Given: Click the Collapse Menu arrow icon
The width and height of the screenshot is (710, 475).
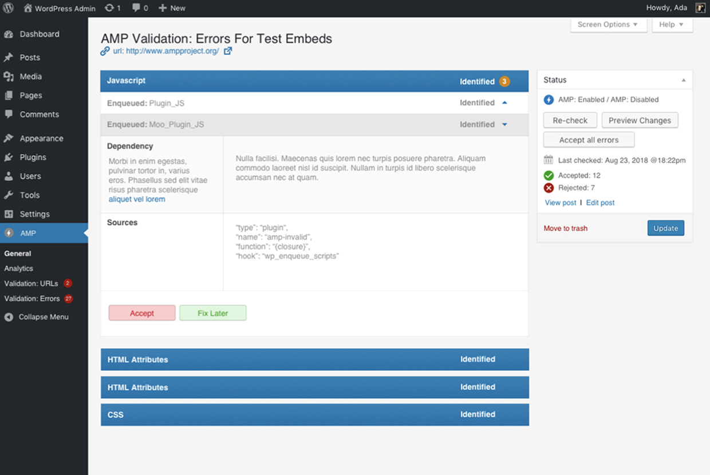Looking at the screenshot, I should point(9,317).
